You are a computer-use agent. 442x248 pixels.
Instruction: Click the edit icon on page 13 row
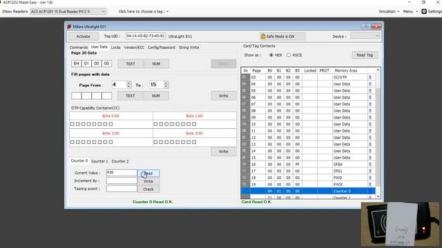[x=370, y=144]
